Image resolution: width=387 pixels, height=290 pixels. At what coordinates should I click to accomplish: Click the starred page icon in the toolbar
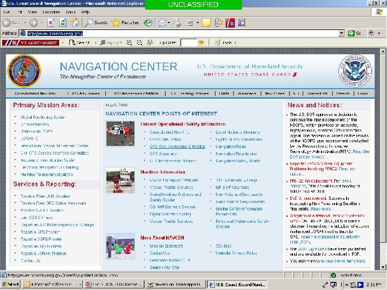(218, 23)
